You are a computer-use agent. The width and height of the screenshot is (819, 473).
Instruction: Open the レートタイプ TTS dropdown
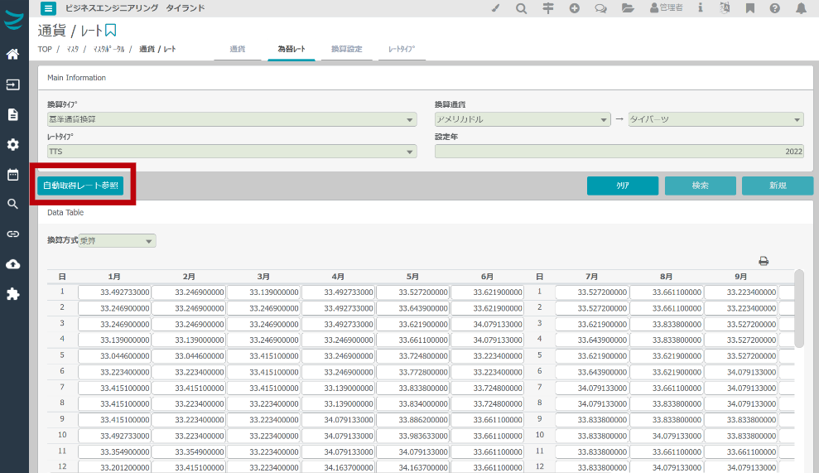click(x=232, y=152)
